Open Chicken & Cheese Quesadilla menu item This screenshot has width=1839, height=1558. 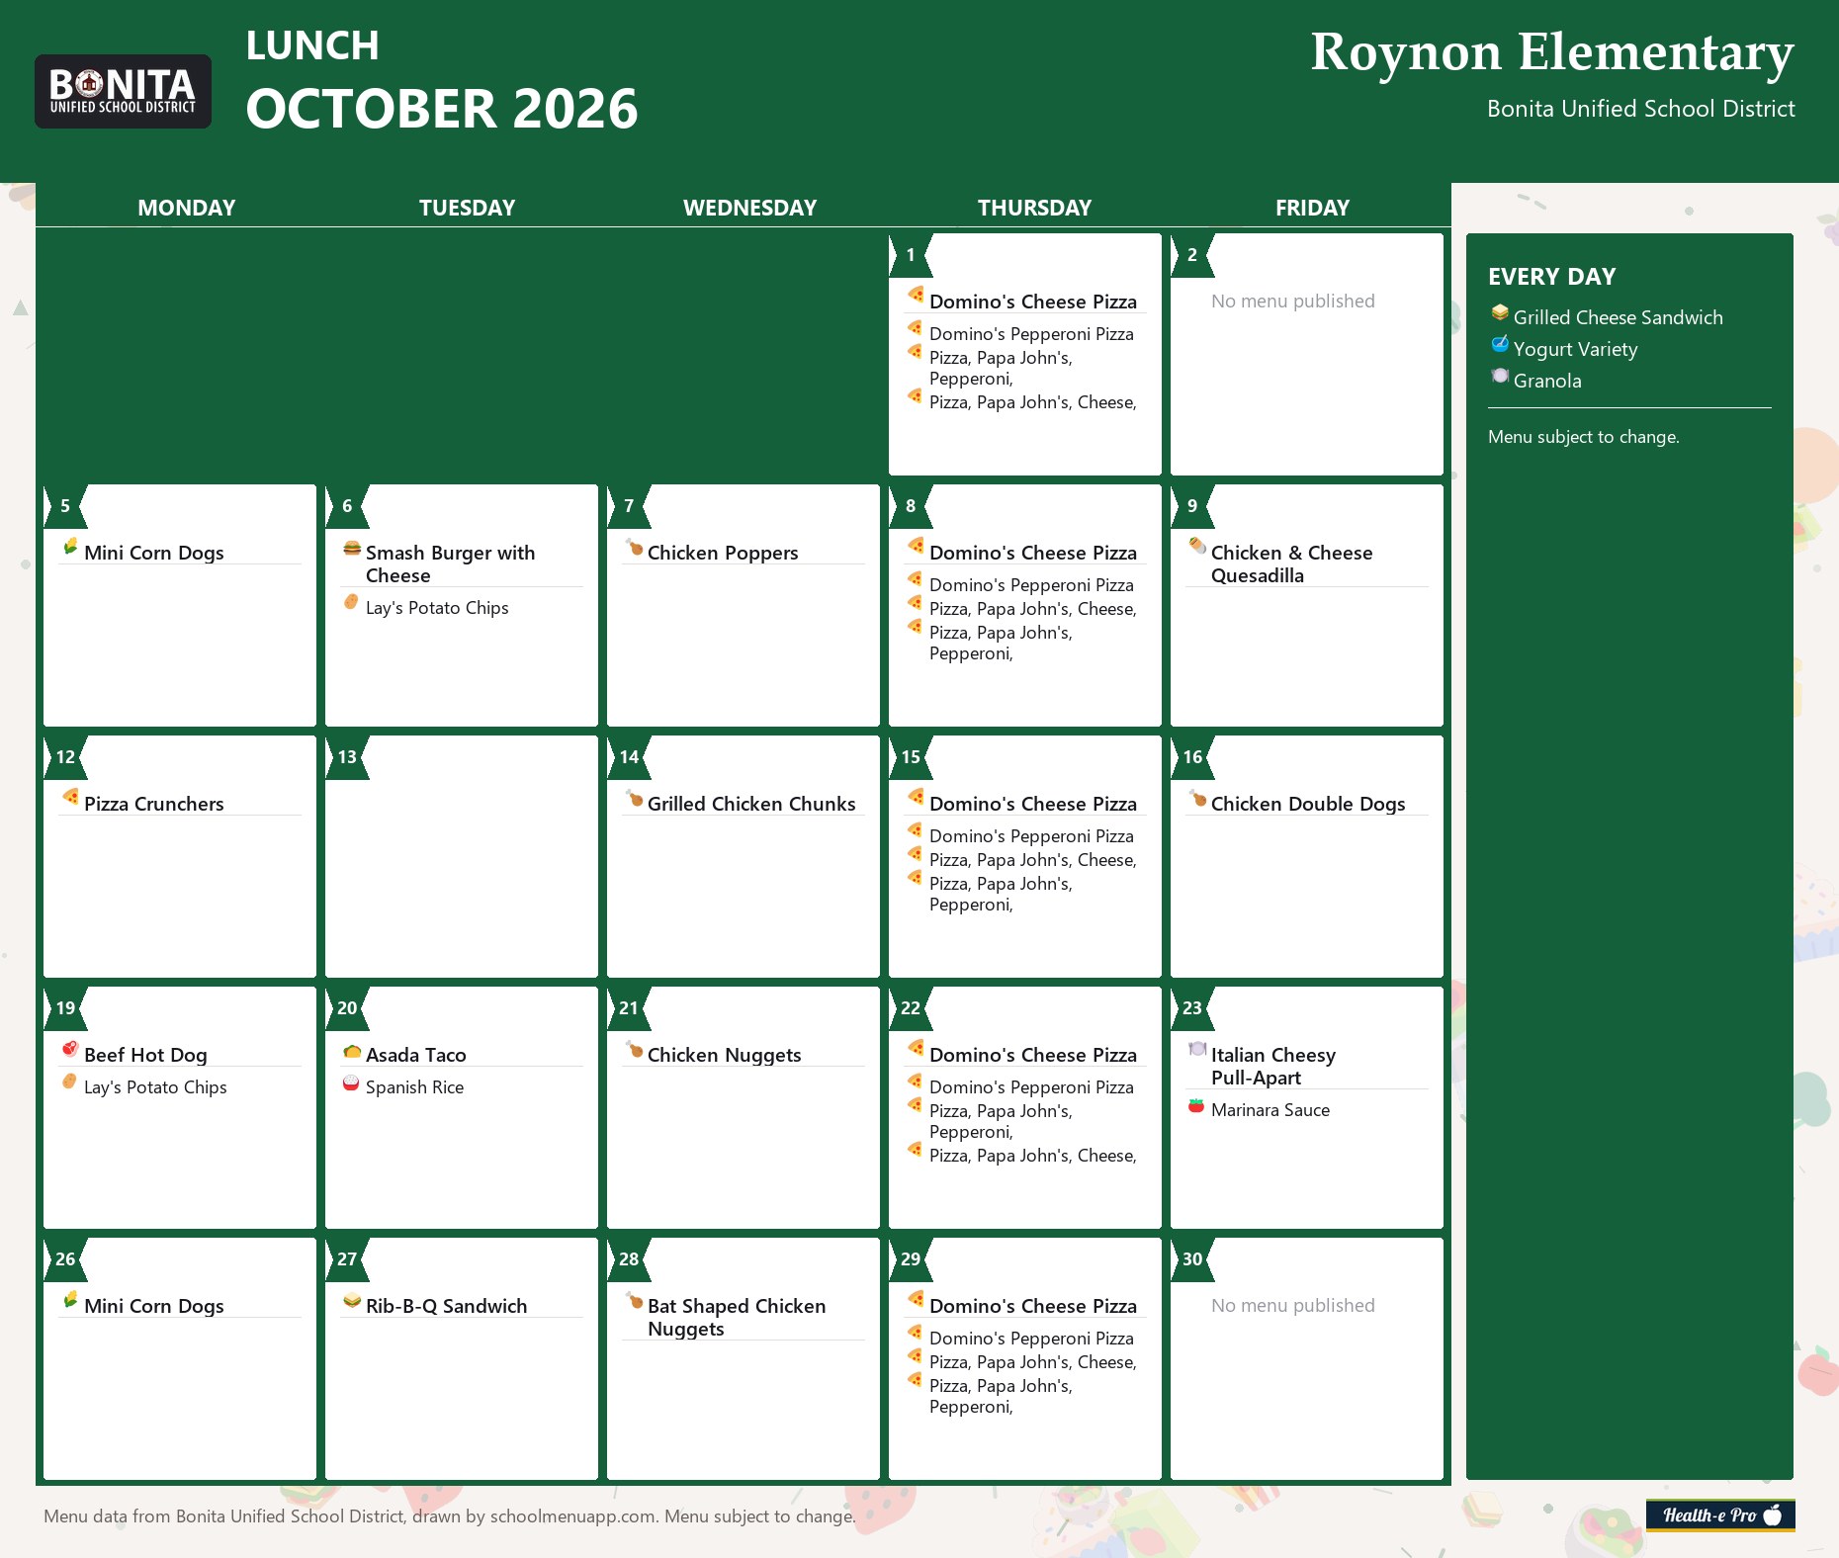tap(1291, 563)
